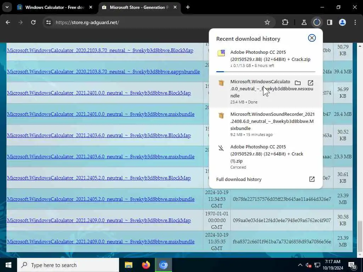Open Chrome three-dot menu

tap(355, 22)
